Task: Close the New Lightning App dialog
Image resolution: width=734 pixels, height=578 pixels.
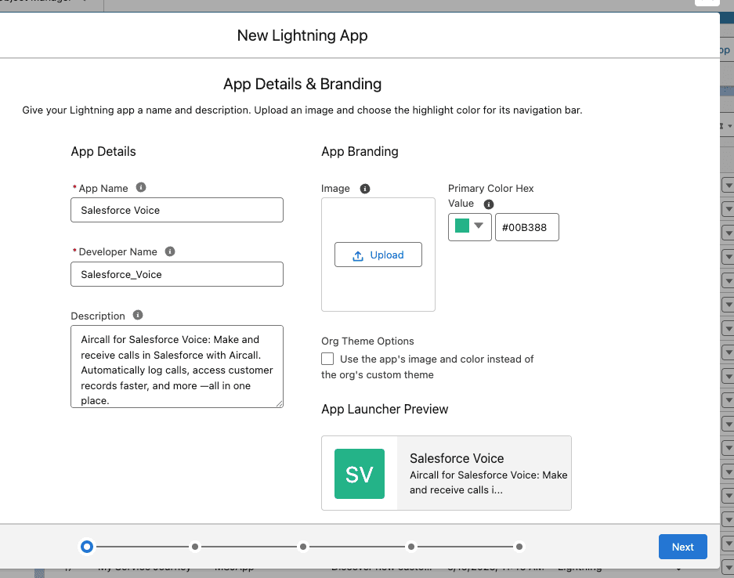Action: pyautogui.click(x=707, y=2)
